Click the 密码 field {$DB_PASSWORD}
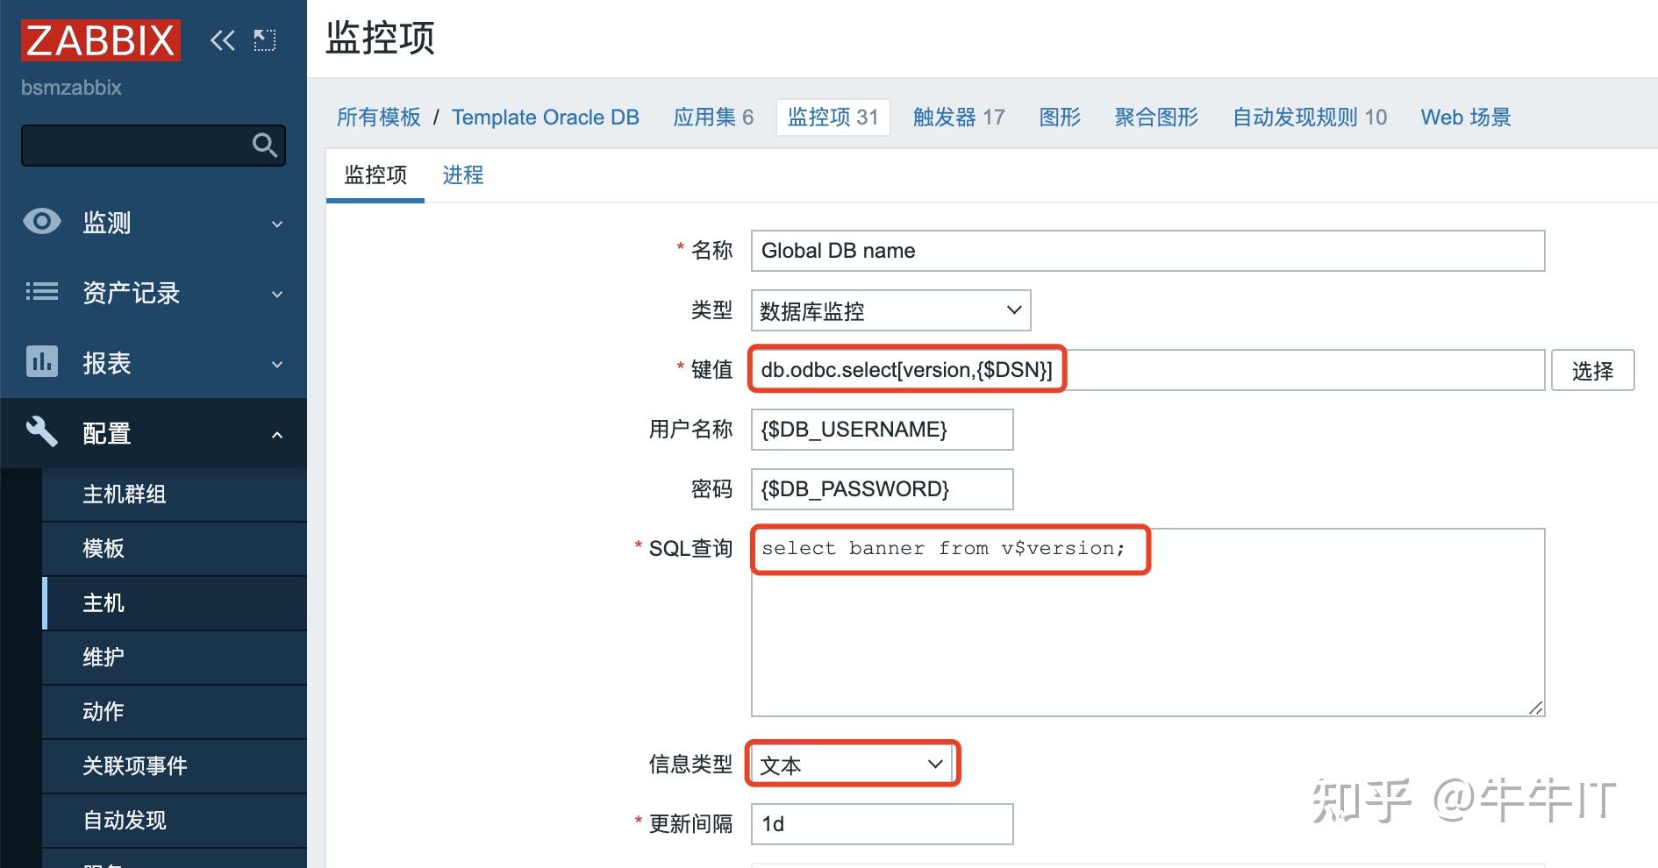 tap(882, 489)
